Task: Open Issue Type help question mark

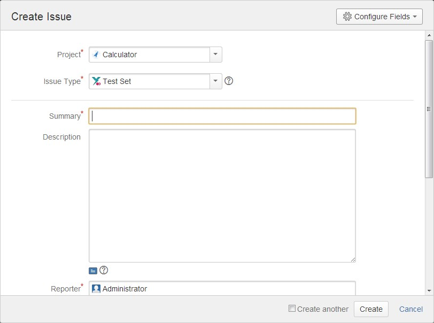Action: [229, 81]
